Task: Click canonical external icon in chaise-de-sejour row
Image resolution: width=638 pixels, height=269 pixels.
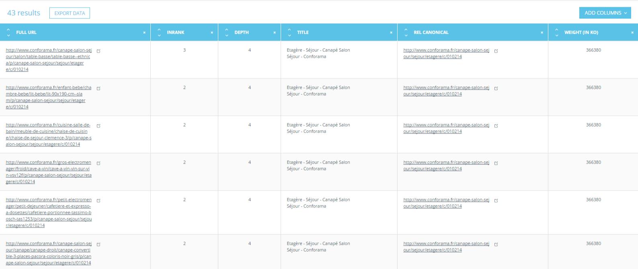Action: [x=496, y=126]
